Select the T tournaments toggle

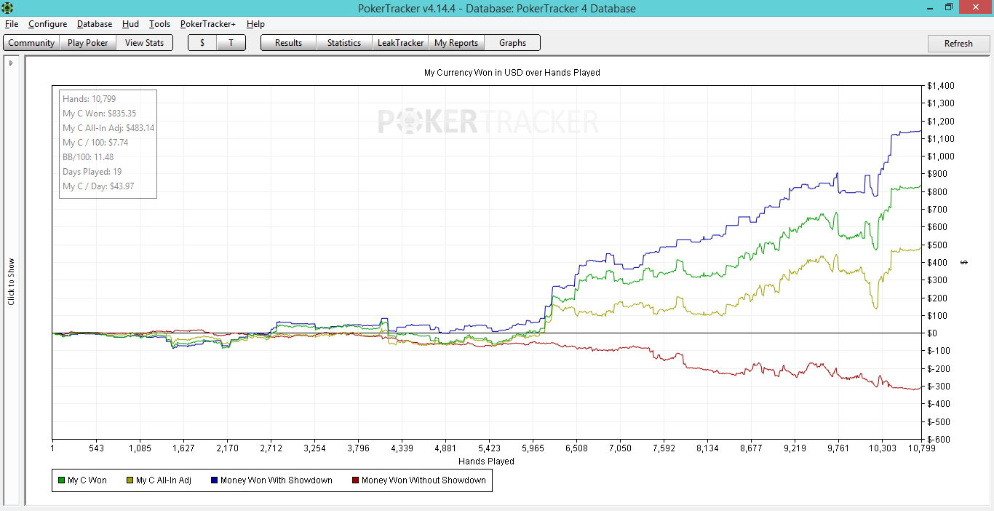(231, 43)
